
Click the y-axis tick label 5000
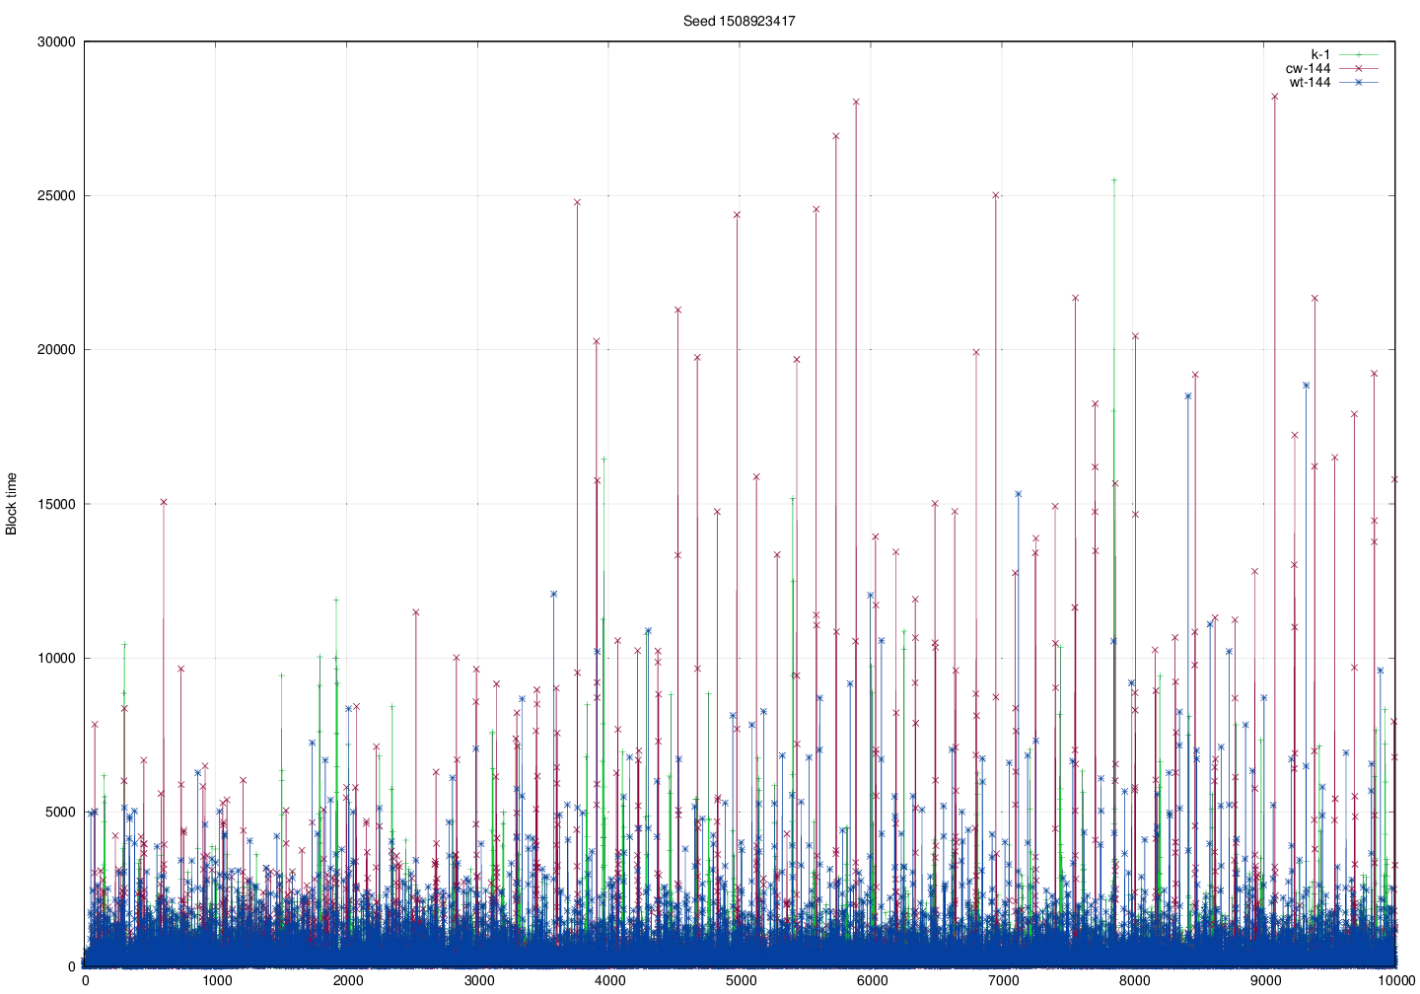(59, 813)
